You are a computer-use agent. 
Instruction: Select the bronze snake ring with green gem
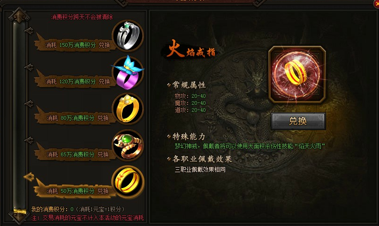tap(128, 145)
